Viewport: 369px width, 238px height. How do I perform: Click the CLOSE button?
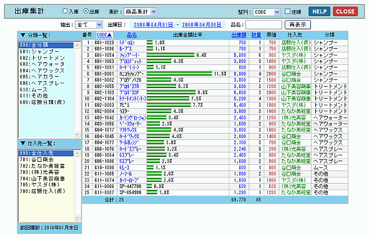[x=345, y=11]
